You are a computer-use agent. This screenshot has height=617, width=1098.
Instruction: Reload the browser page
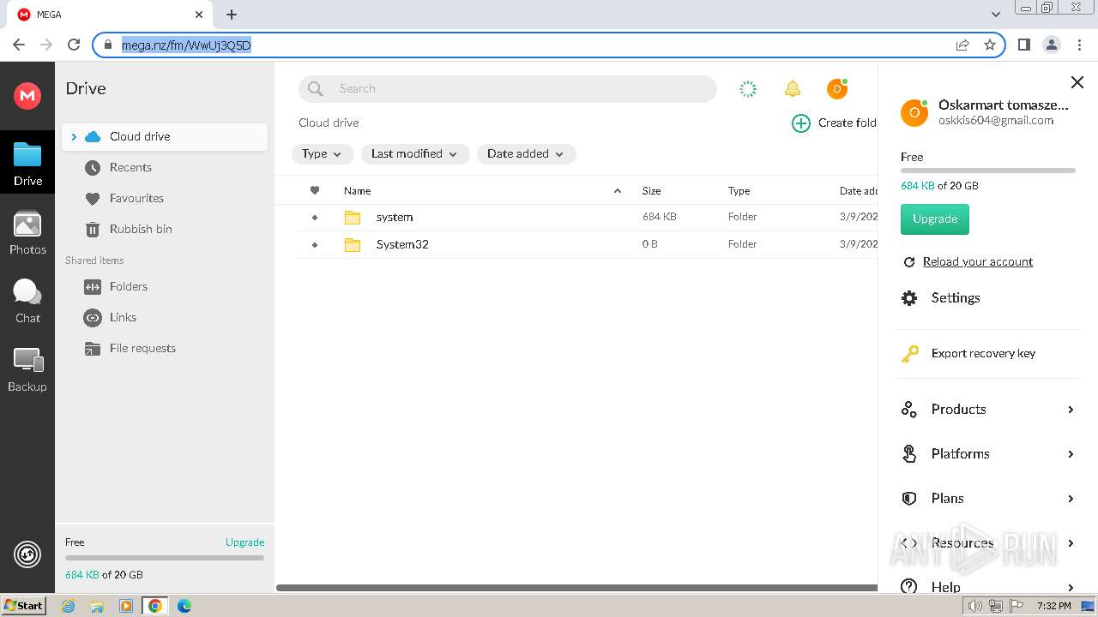click(x=74, y=45)
